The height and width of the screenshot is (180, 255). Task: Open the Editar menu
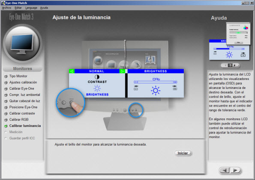click(18, 8)
